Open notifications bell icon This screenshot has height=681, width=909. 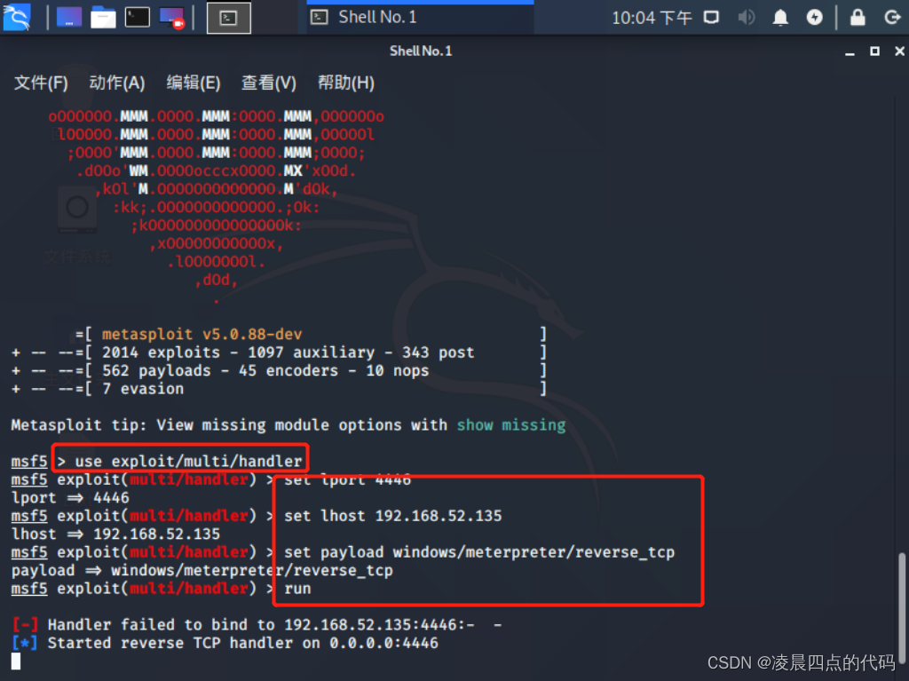click(x=780, y=18)
